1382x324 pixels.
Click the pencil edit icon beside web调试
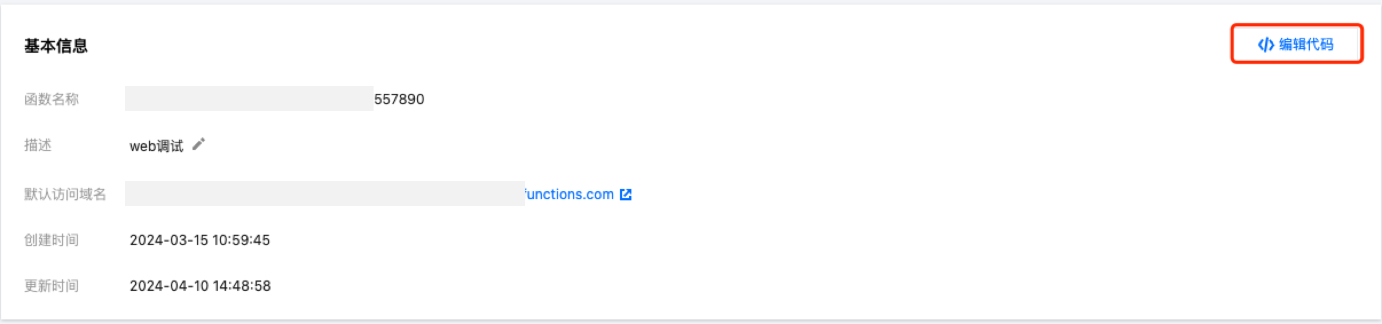tap(198, 144)
